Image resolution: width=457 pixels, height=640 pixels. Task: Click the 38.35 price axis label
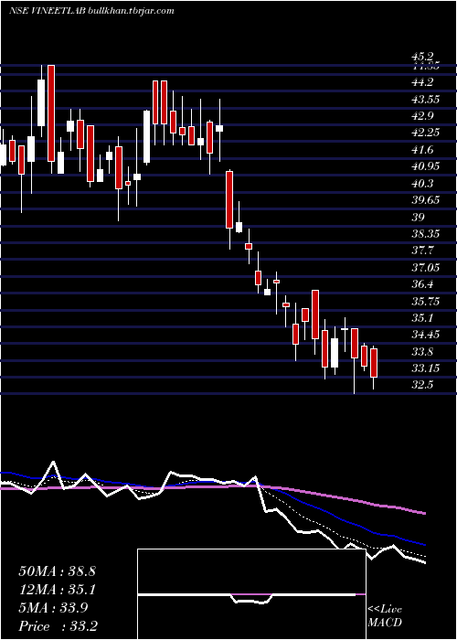[425, 234]
